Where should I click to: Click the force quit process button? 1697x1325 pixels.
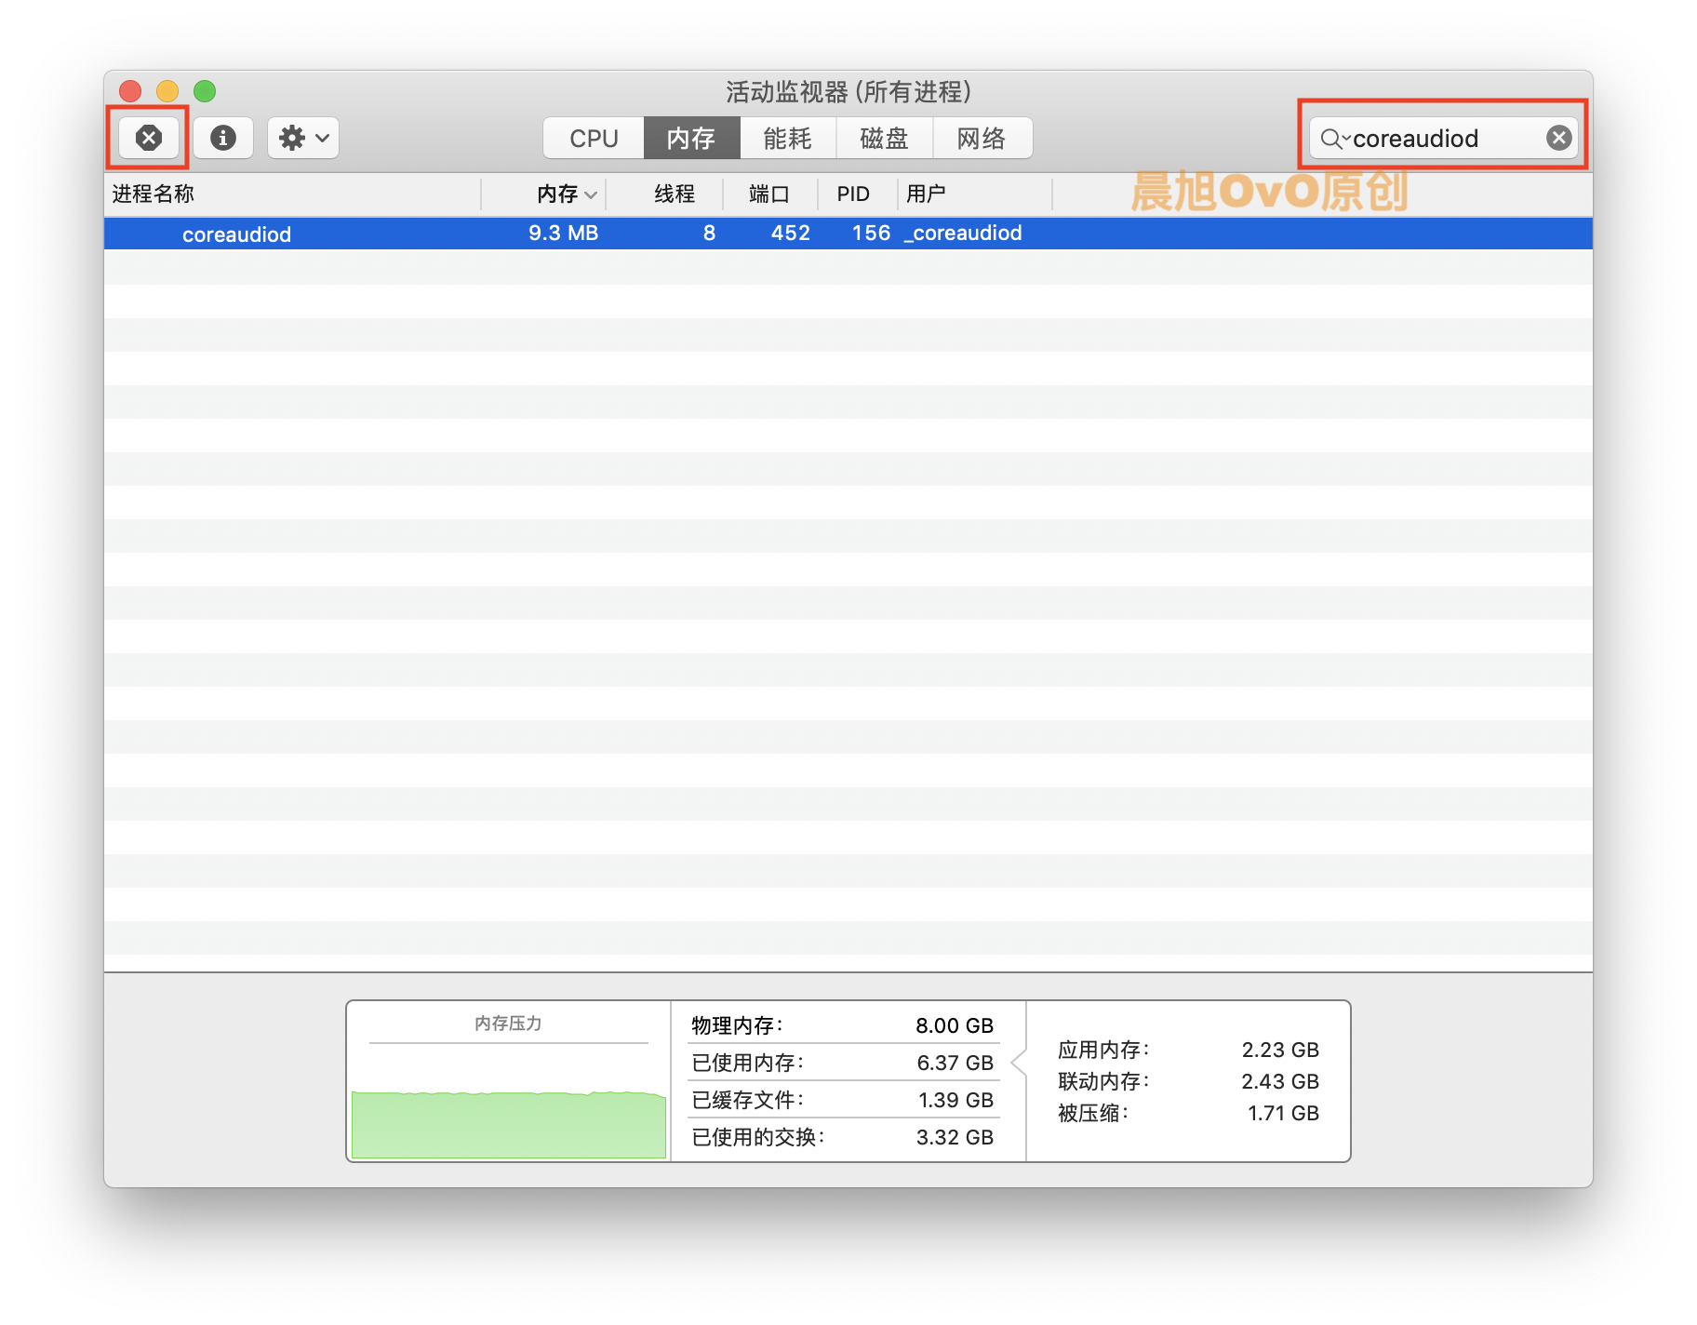click(x=149, y=138)
